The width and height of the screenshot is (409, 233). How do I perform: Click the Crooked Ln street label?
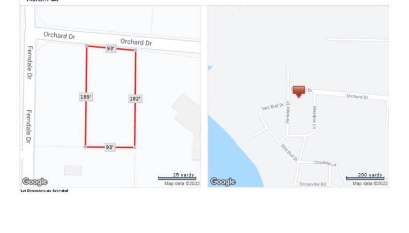coord(325,163)
